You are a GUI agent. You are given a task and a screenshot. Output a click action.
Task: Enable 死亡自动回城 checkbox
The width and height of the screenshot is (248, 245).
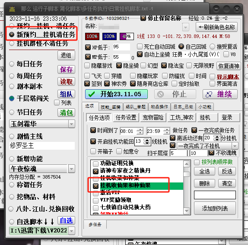pyautogui.click(x=140, y=47)
